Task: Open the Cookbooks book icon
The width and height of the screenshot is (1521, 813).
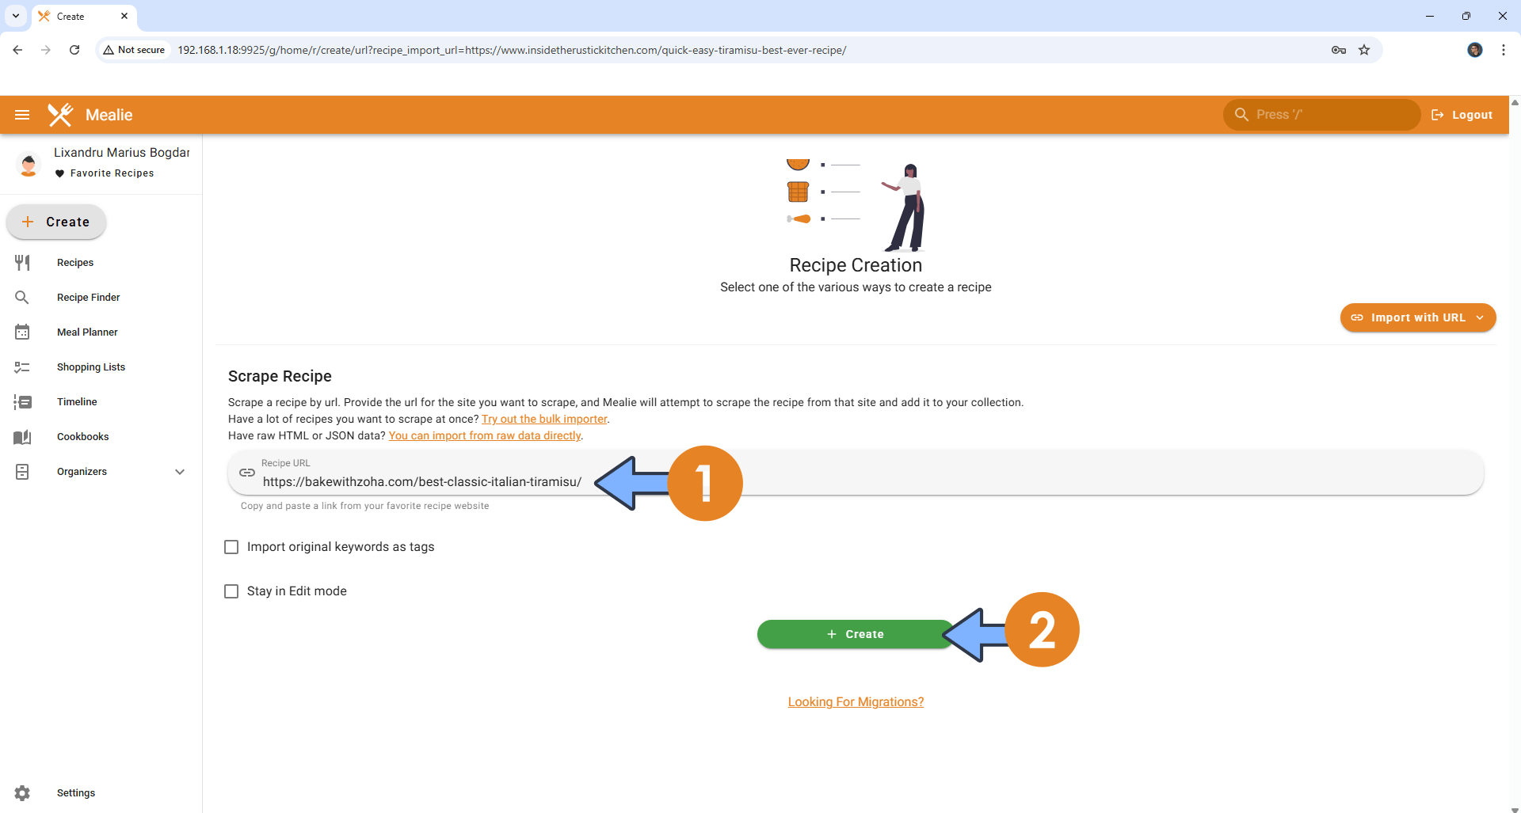Action: click(x=22, y=437)
